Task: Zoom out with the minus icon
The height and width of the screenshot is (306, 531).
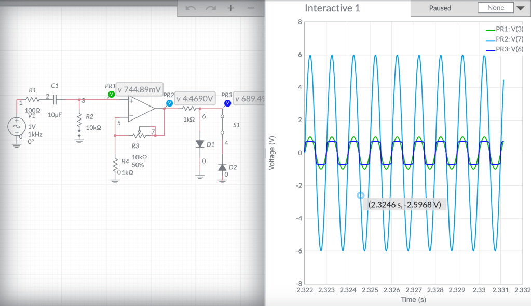Action: click(x=251, y=9)
